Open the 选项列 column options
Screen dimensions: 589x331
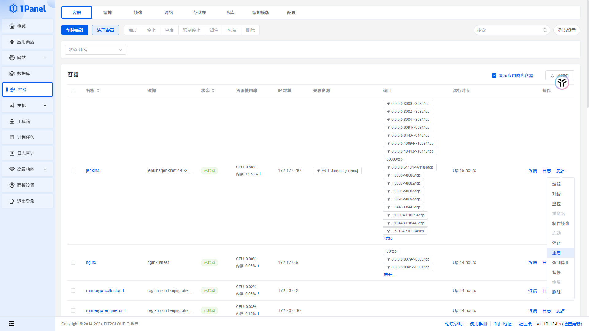point(560,75)
